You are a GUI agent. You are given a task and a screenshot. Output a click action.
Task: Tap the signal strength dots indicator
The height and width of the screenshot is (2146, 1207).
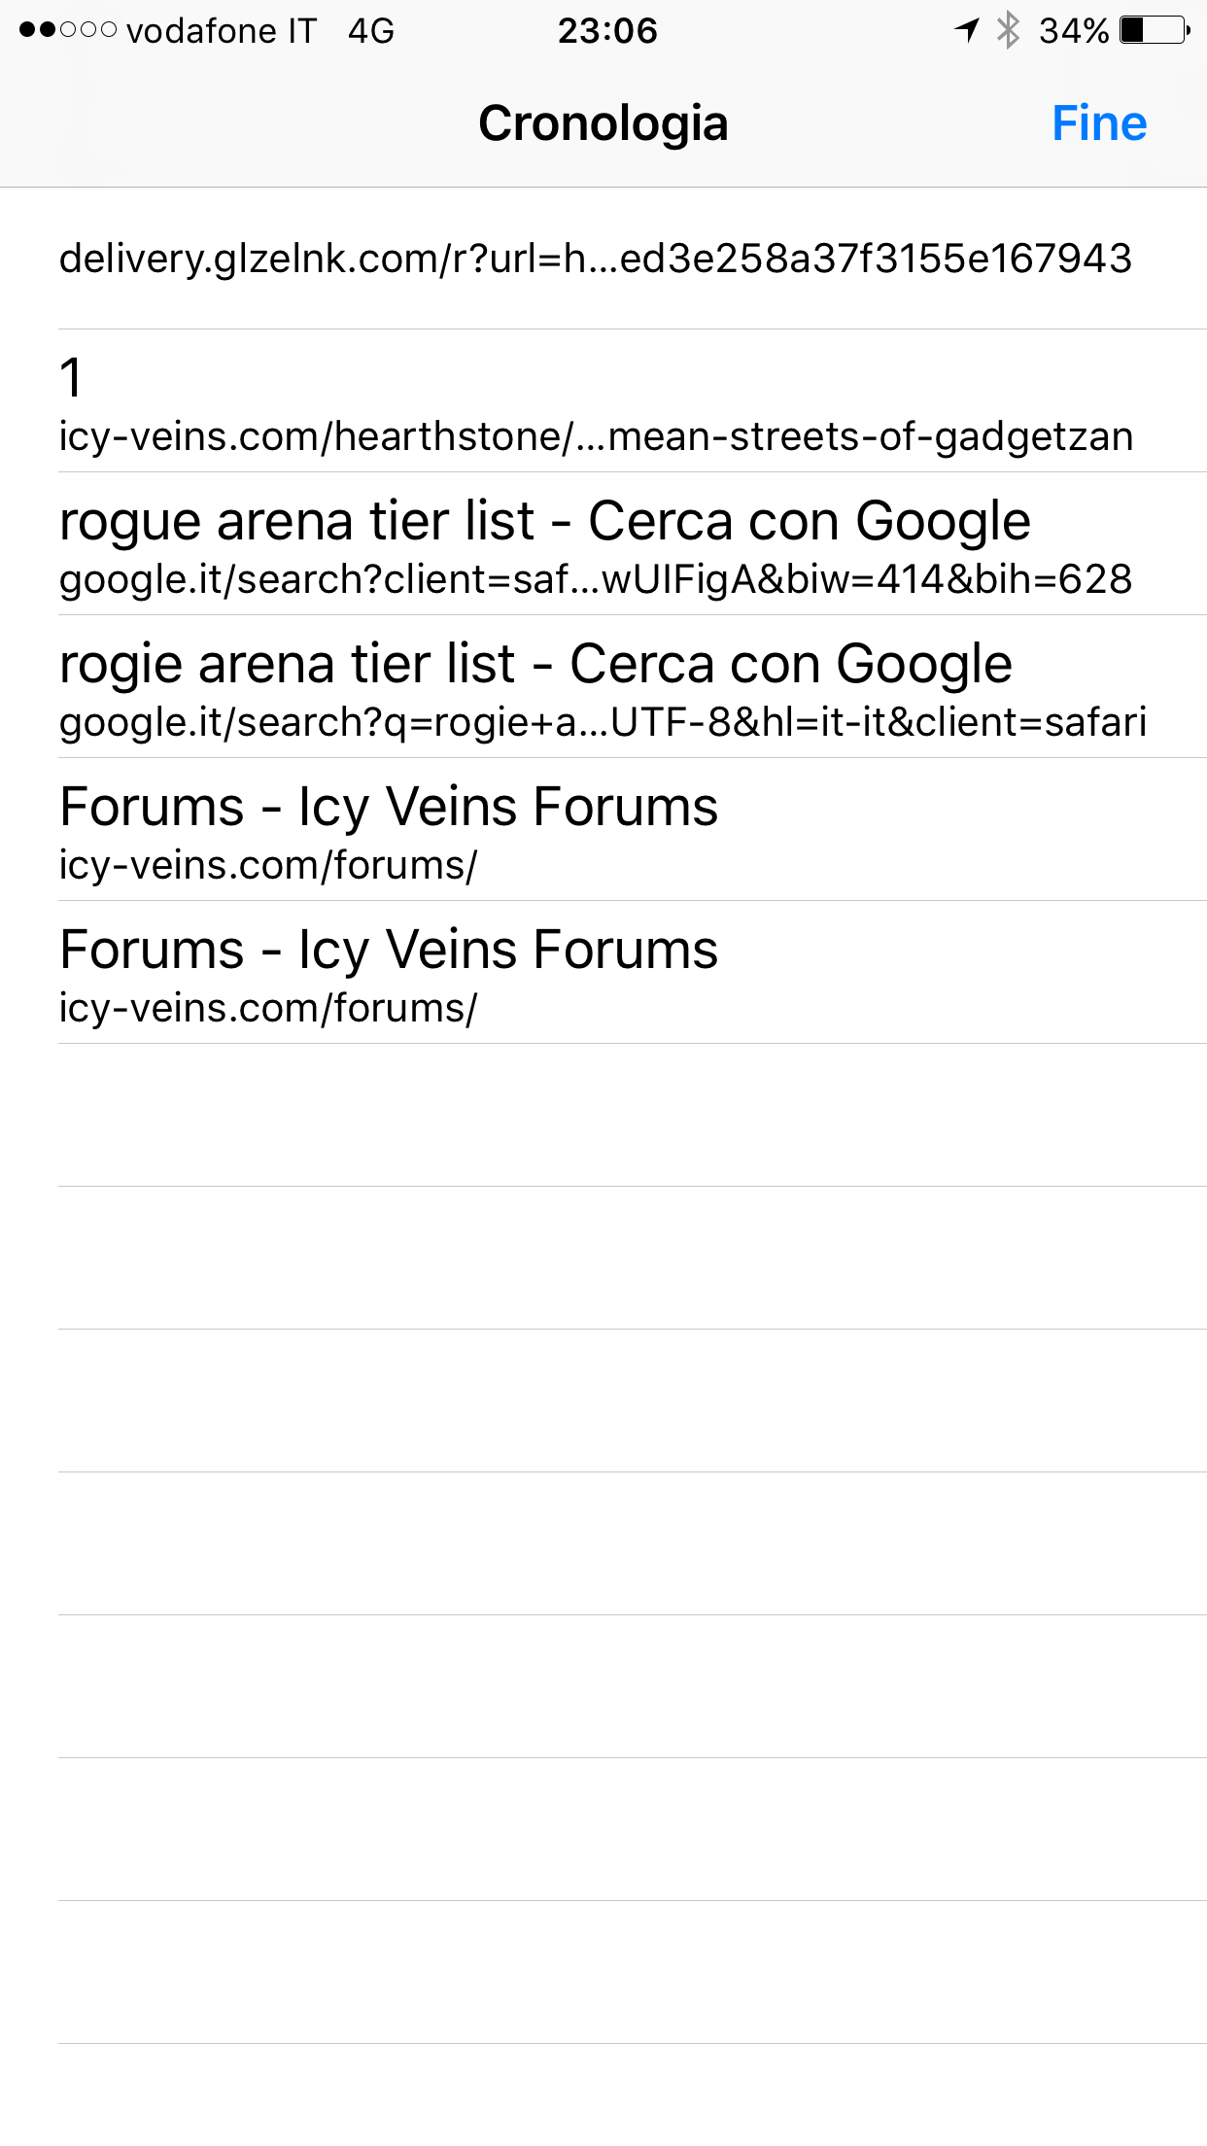[x=68, y=31]
